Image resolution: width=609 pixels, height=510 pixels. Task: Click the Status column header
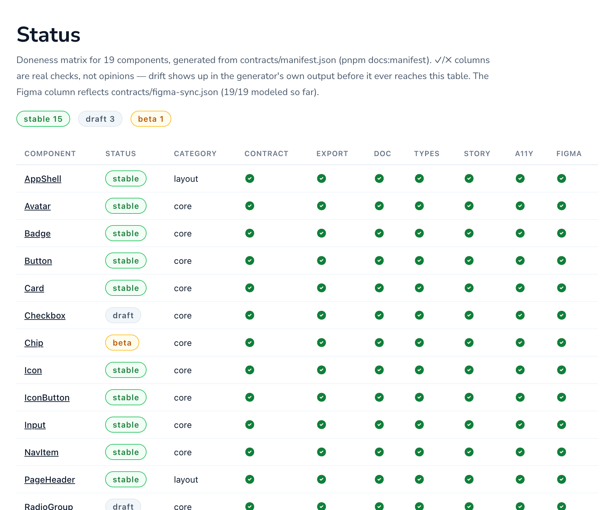pyautogui.click(x=121, y=154)
